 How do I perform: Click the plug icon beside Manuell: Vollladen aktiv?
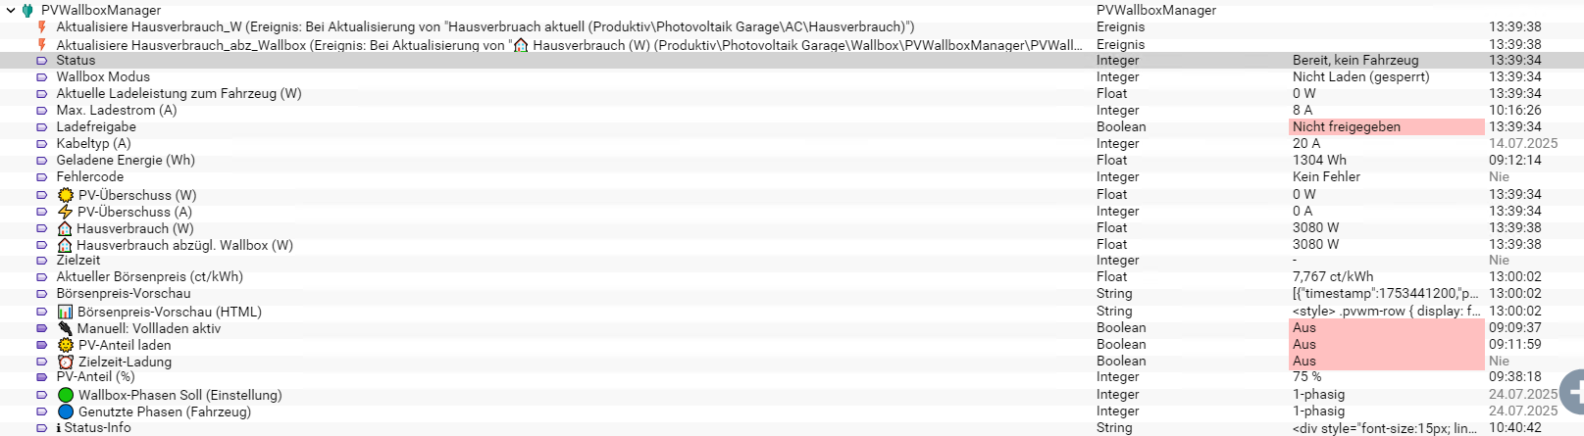(x=66, y=328)
